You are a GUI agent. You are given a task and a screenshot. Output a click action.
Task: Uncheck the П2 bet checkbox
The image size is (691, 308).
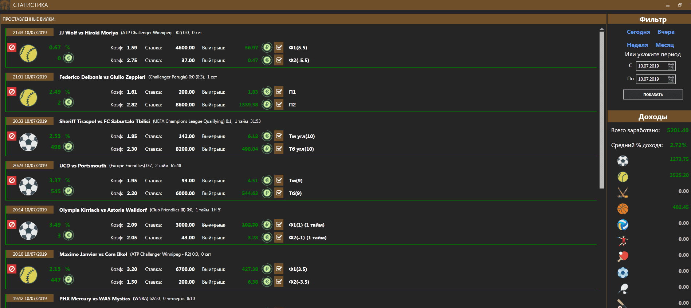click(279, 104)
